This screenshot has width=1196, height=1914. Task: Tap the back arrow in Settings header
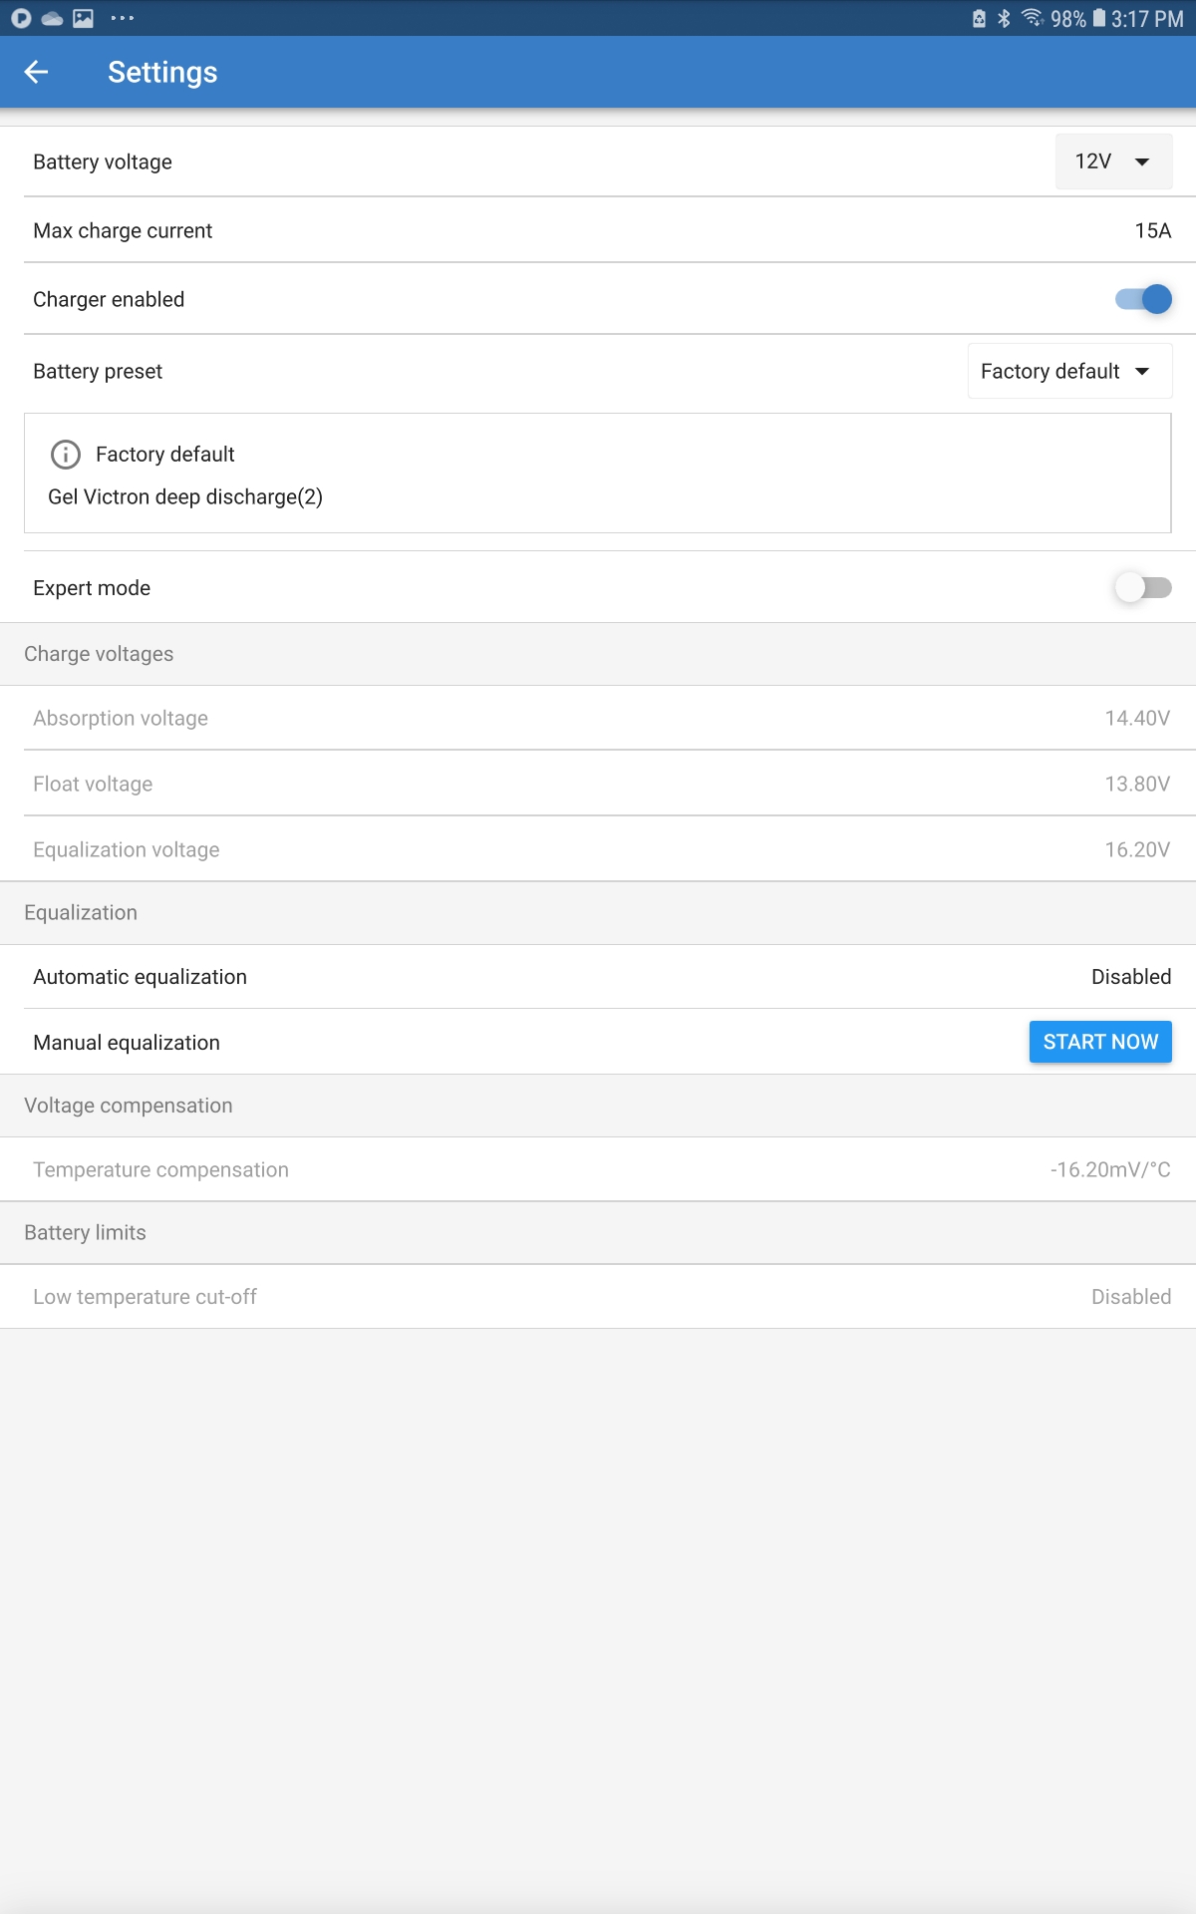click(x=36, y=72)
